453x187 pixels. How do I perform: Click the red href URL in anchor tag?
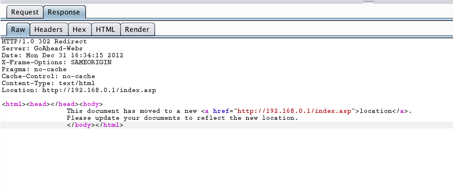click(295, 111)
